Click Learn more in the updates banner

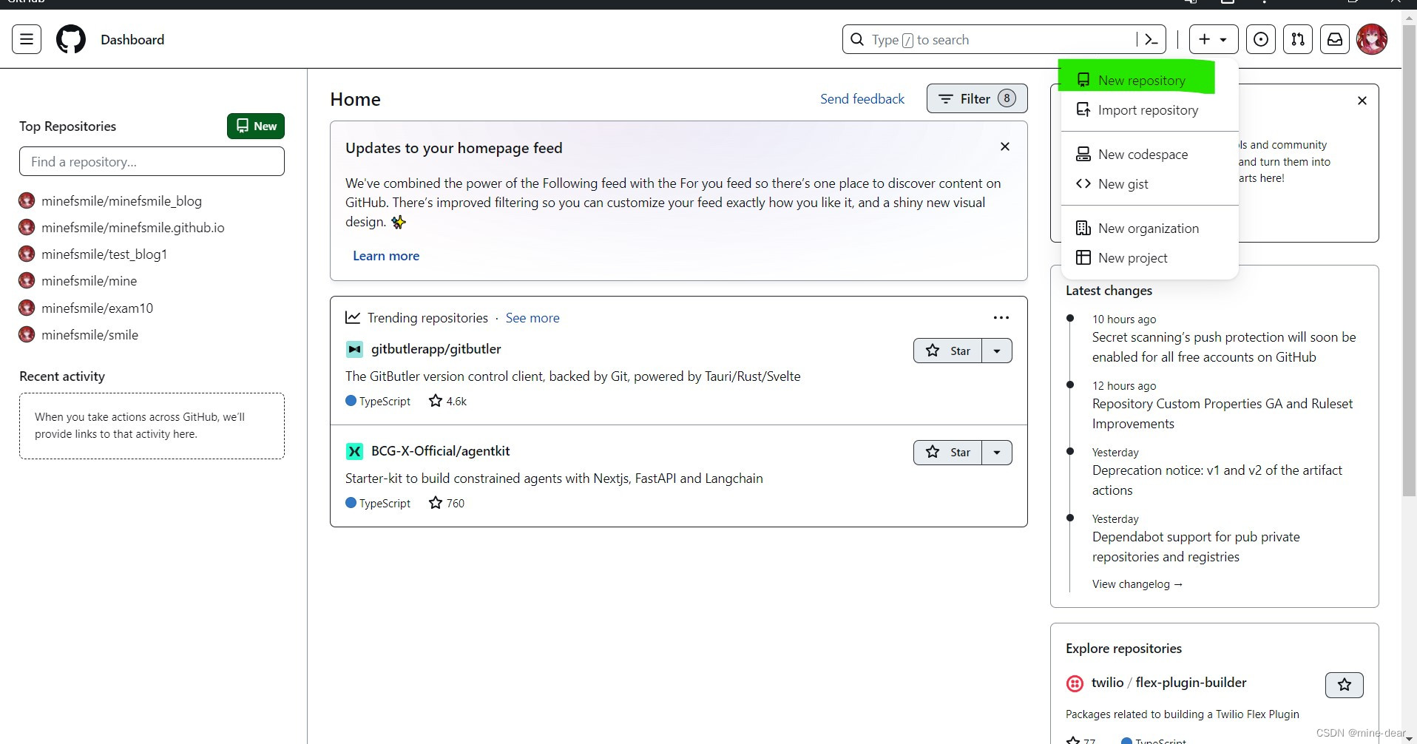point(386,256)
